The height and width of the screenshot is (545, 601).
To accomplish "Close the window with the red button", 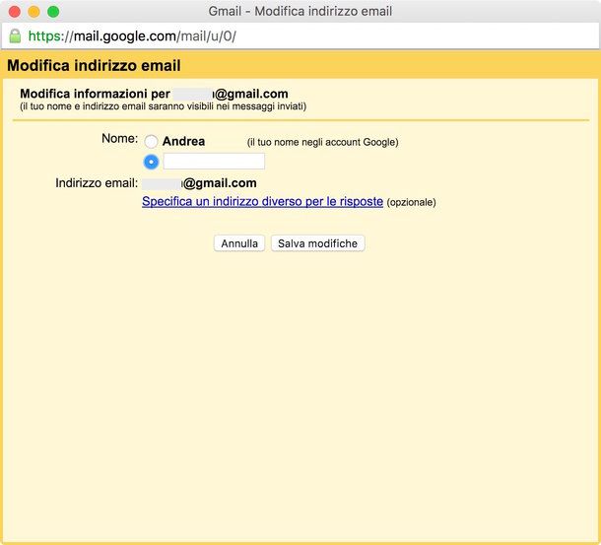I will [15, 12].
